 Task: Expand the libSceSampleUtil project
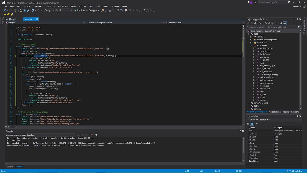pos(248,103)
